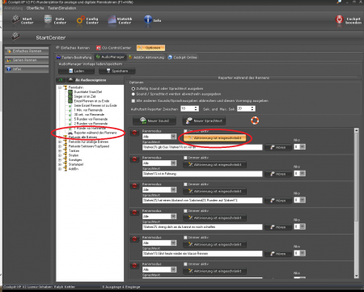
Task: Click Hören for the 'ist in Führung' entry
Action: pos(278,174)
